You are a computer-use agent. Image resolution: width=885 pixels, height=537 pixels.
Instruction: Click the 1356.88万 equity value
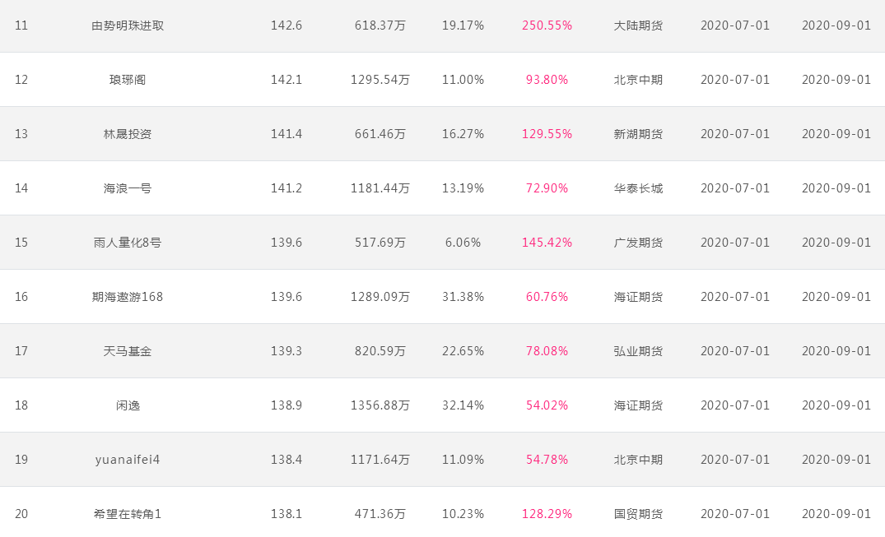pos(380,405)
